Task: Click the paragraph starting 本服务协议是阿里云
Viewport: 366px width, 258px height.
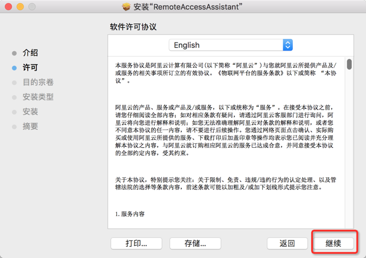Action: [x=226, y=73]
